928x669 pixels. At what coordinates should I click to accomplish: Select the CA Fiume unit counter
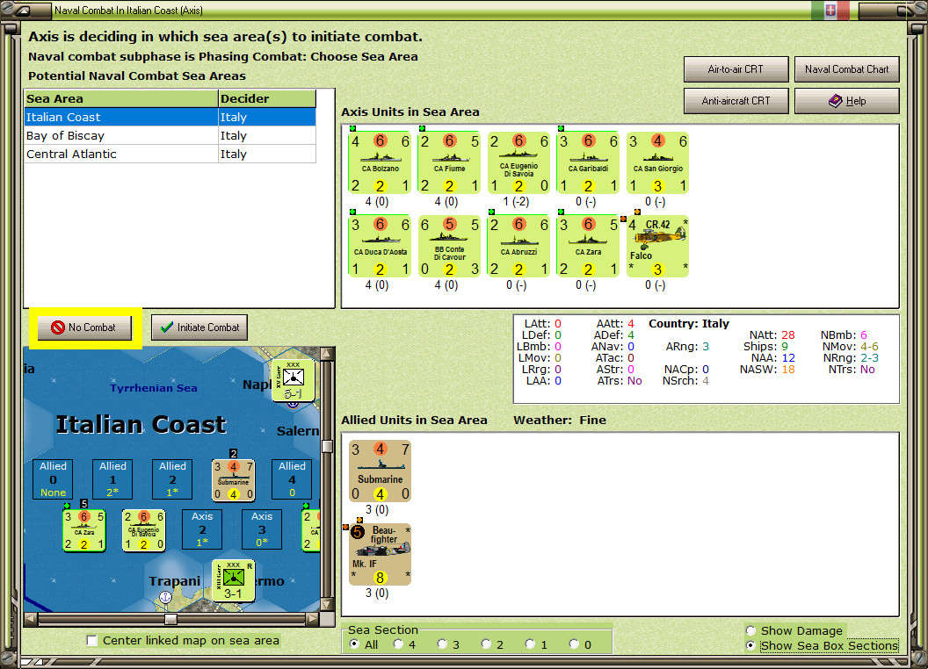449,162
